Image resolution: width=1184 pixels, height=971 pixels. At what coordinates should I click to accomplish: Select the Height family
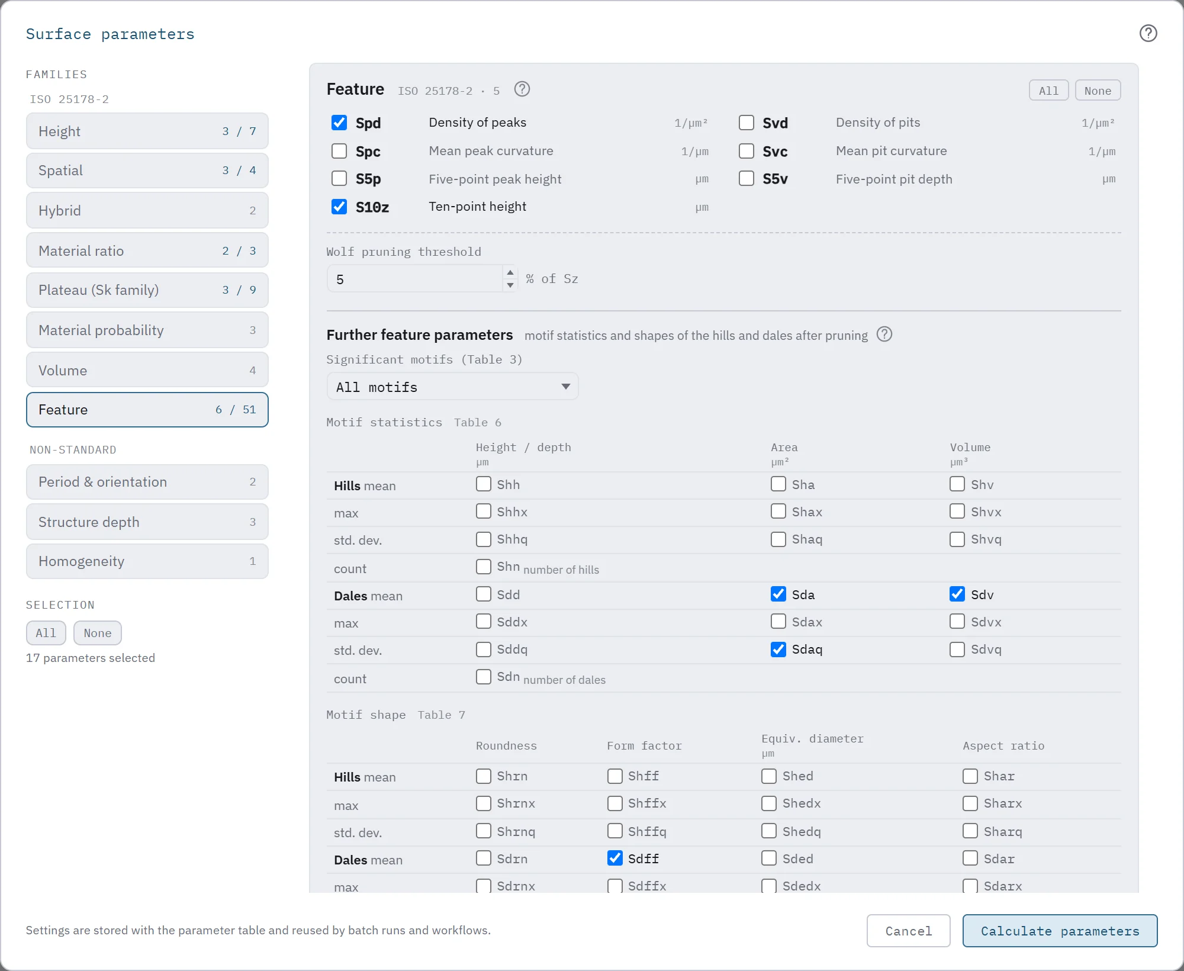pos(147,131)
